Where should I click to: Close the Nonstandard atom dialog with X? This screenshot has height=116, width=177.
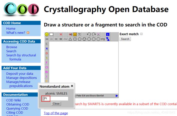pos(72,86)
